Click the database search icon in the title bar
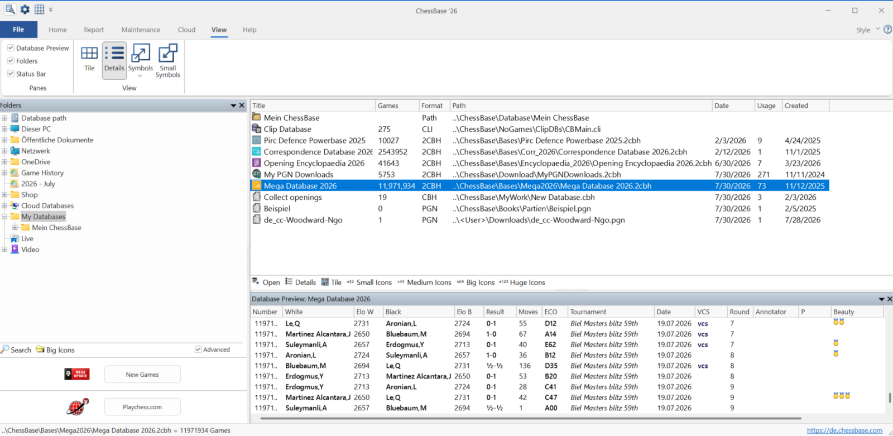Viewport: 893px width, 436px height. [10, 9]
